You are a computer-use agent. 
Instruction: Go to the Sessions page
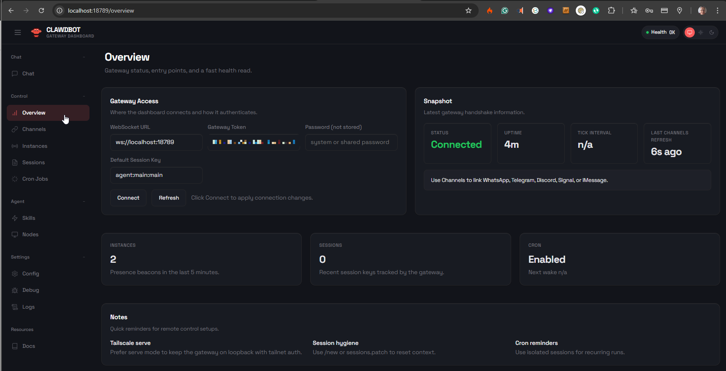click(x=33, y=163)
